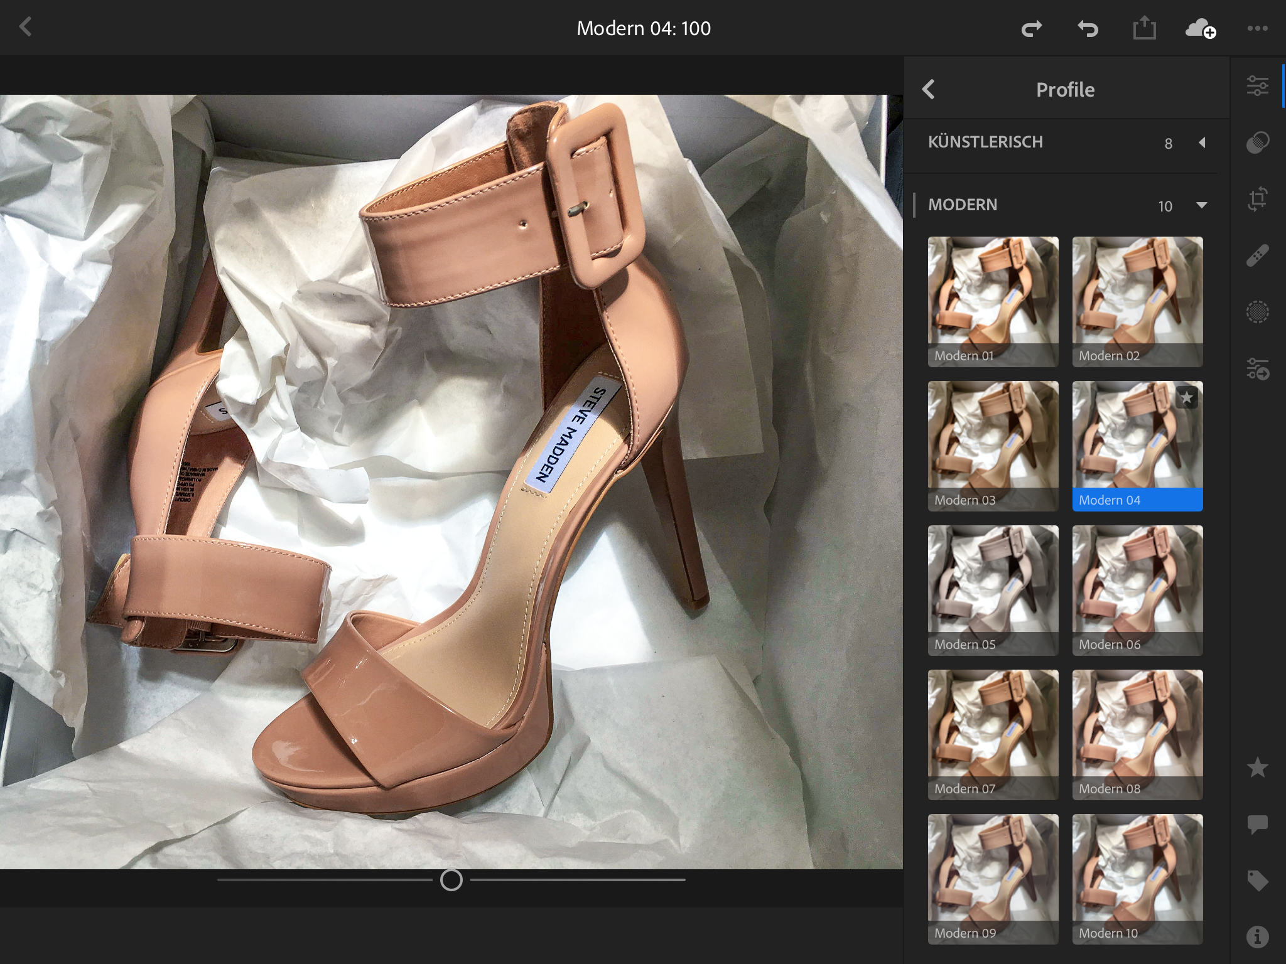Apply the Modern 05 profile

click(x=993, y=590)
